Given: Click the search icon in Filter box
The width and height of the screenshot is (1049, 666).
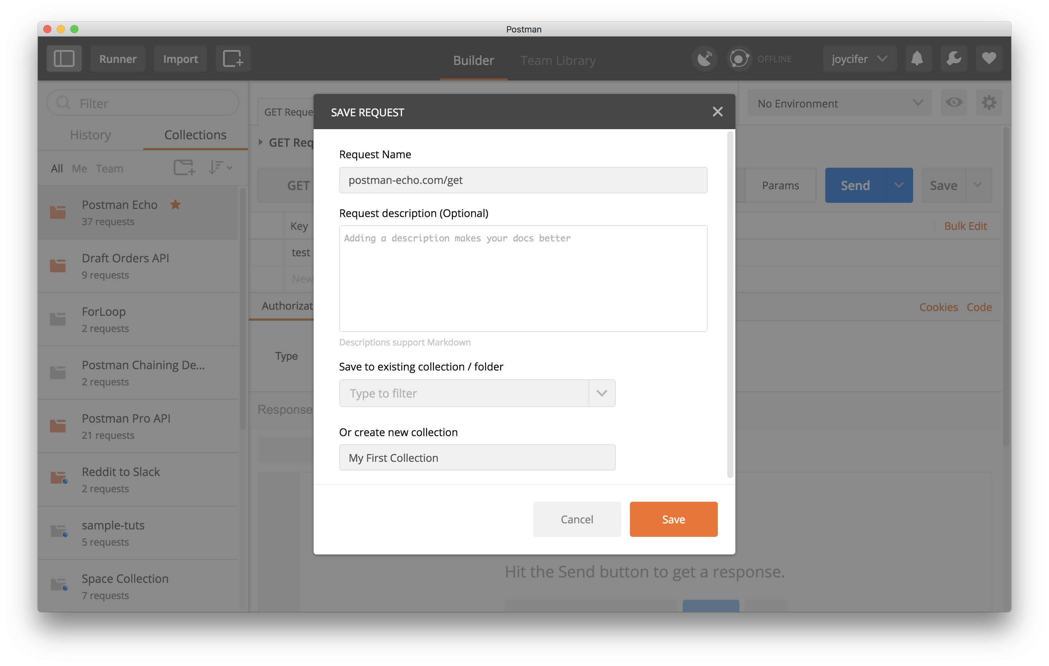Looking at the screenshot, I should [64, 103].
